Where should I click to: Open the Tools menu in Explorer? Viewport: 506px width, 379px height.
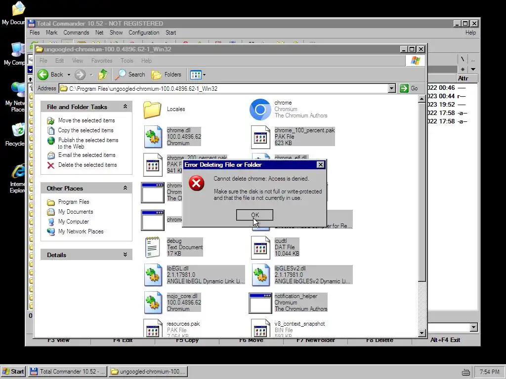[126, 61]
